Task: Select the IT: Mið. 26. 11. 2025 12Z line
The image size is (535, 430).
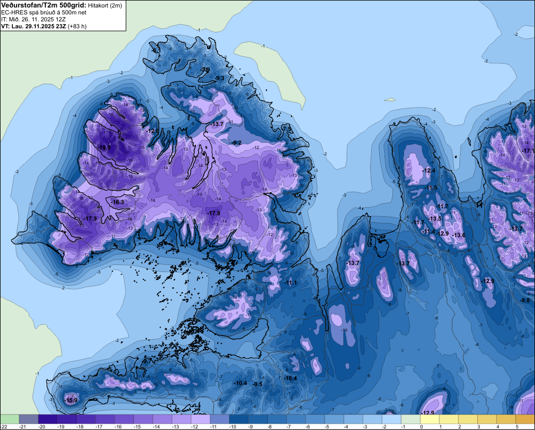Action: 33,19
